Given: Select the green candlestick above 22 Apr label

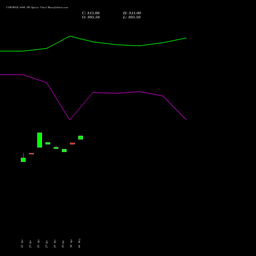Looking at the screenshot, I should (x=23, y=160).
